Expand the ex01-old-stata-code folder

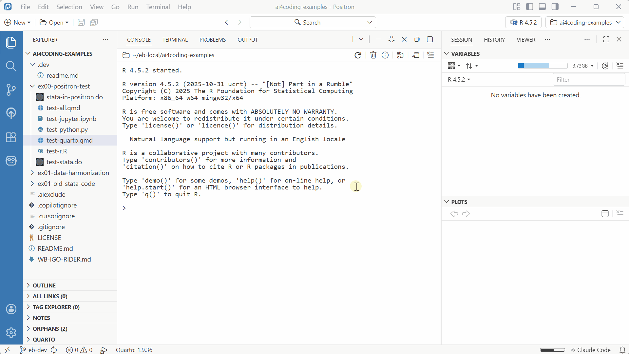(32, 184)
